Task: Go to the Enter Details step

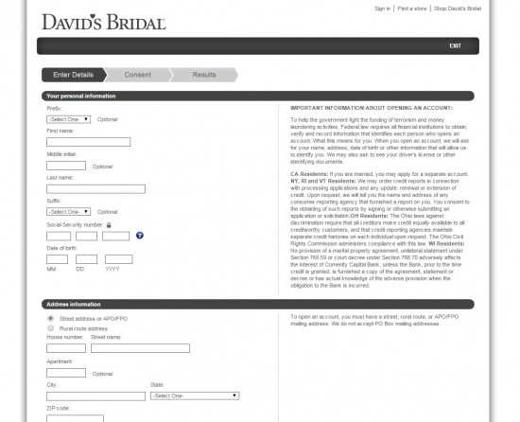Action: [x=74, y=75]
